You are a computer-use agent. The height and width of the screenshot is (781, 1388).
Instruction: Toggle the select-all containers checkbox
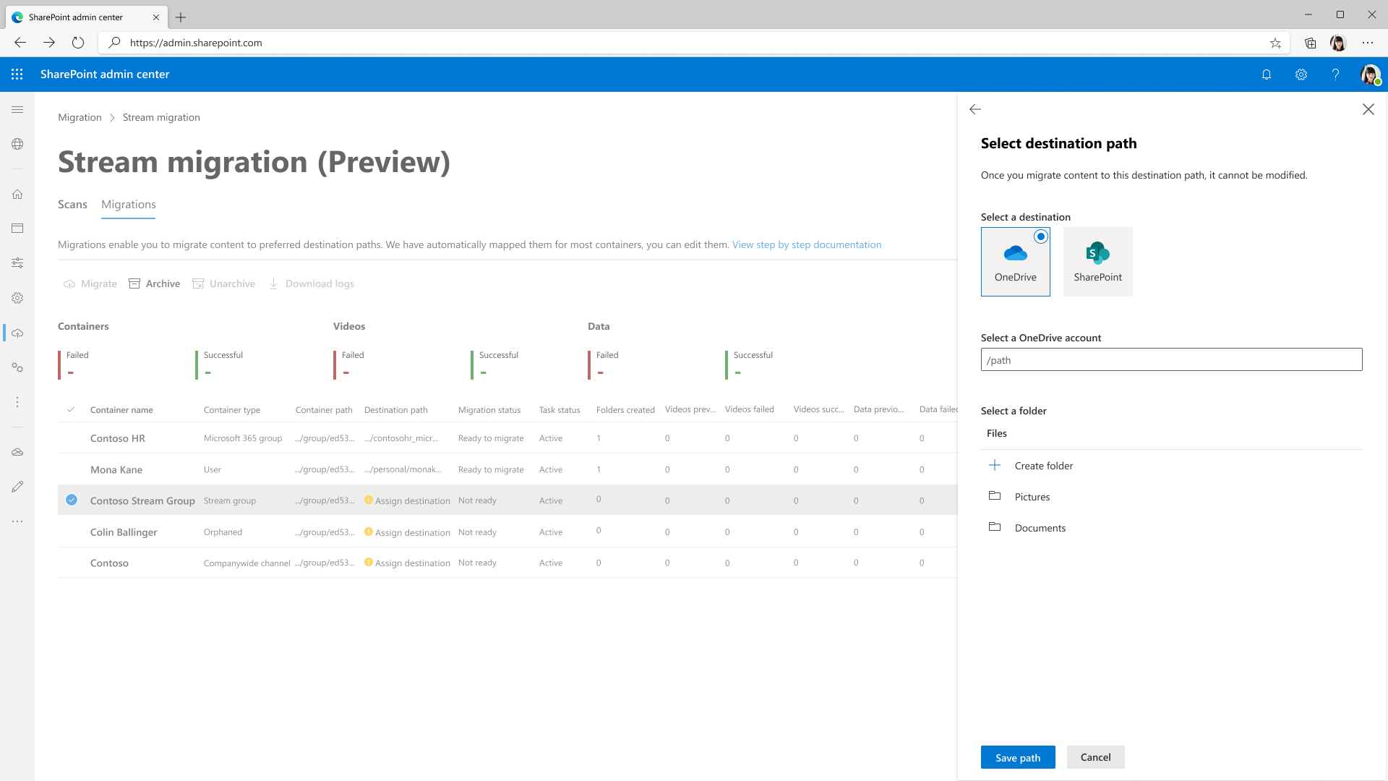click(72, 409)
